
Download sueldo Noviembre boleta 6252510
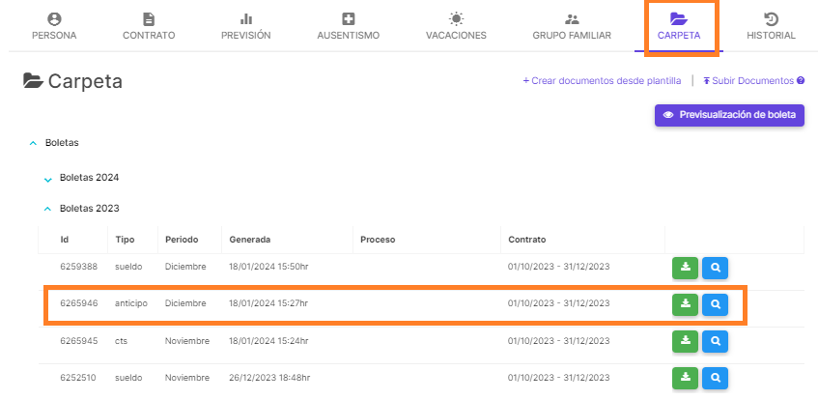click(685, 378)
